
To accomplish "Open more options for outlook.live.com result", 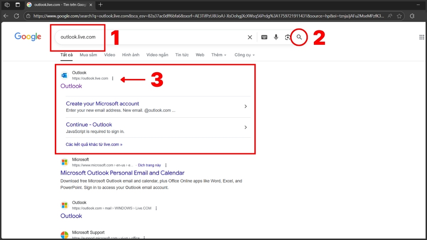I will [113, 79].
